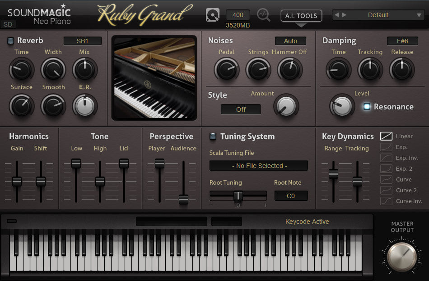This screenshot has height=281, width=429.
Task: Open the Style Off selector
Action: pos(241,109)
